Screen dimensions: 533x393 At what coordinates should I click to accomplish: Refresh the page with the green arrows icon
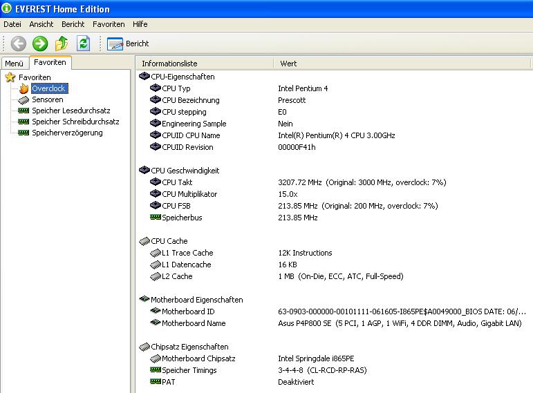pos(83,44)
